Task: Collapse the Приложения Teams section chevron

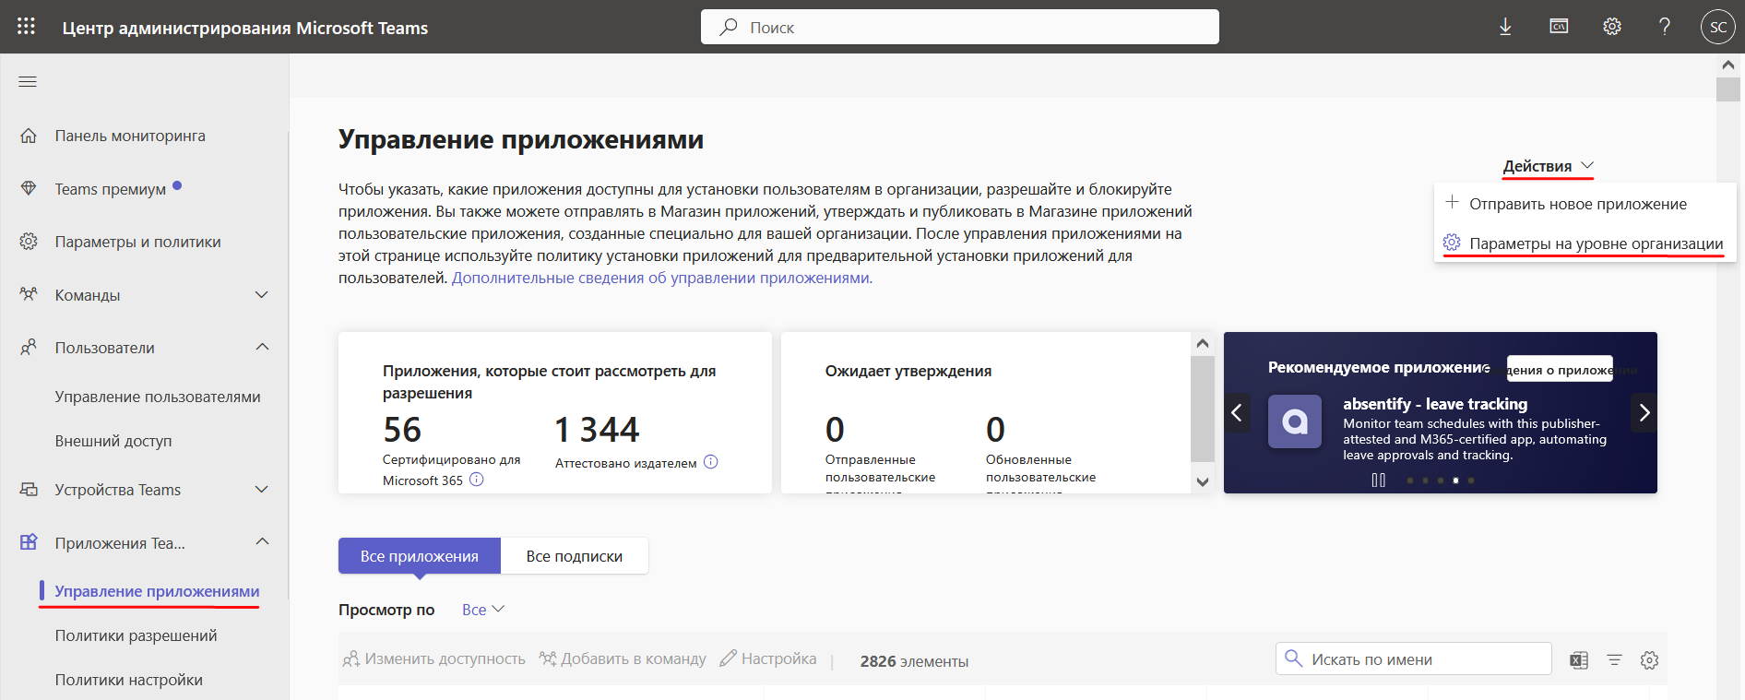Action: [262, 542]
